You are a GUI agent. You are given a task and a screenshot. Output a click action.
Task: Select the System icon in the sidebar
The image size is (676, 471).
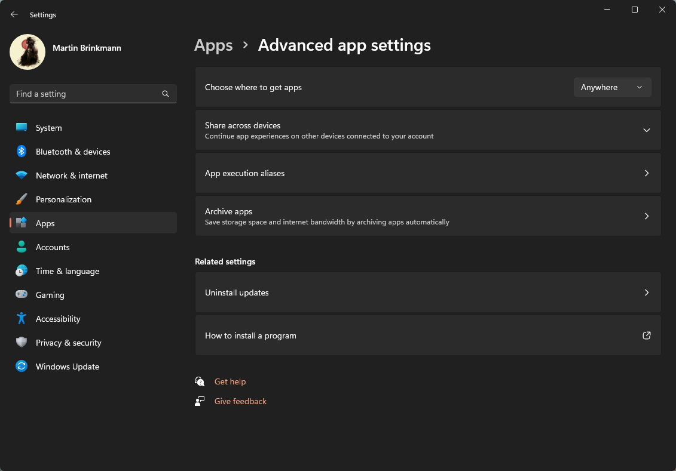(x=22, y=127)
